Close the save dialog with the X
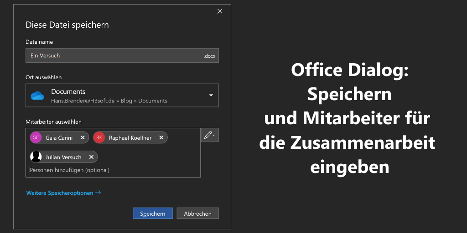This screenshot has width=467, height=233. click(220, 11)
